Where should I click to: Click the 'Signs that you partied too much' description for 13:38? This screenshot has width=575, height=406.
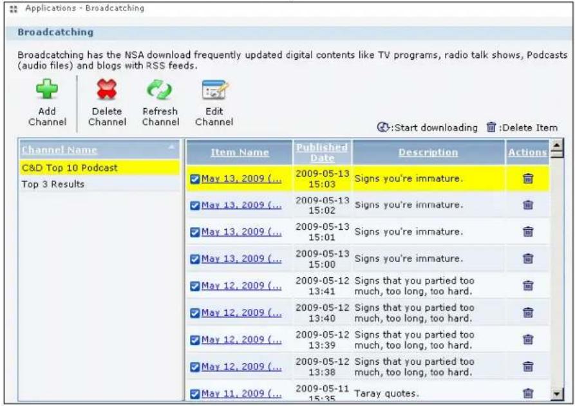pyautogui.click(x=414, y=367)
